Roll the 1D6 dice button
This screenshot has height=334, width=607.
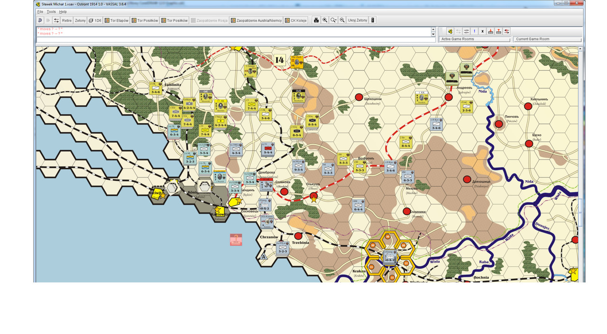tap(95, 20)
